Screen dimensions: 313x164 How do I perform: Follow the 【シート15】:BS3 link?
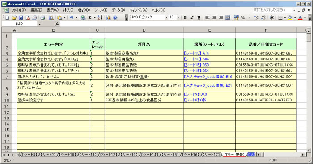[196, 65]
